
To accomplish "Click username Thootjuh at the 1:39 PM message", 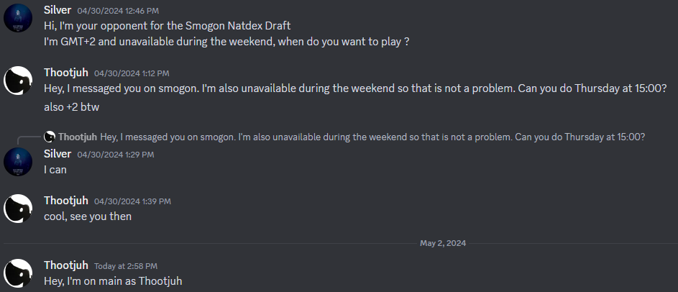I will point(66,201).
